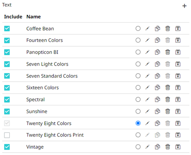This screenshot has height=155, width=191.
Task: Uncheck Include for Seven Standard Colors
Action: click(x=7, y=76)
